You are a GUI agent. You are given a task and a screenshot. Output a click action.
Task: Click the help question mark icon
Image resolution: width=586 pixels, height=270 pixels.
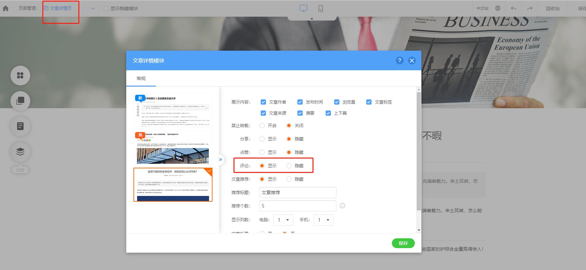point(399,60)
